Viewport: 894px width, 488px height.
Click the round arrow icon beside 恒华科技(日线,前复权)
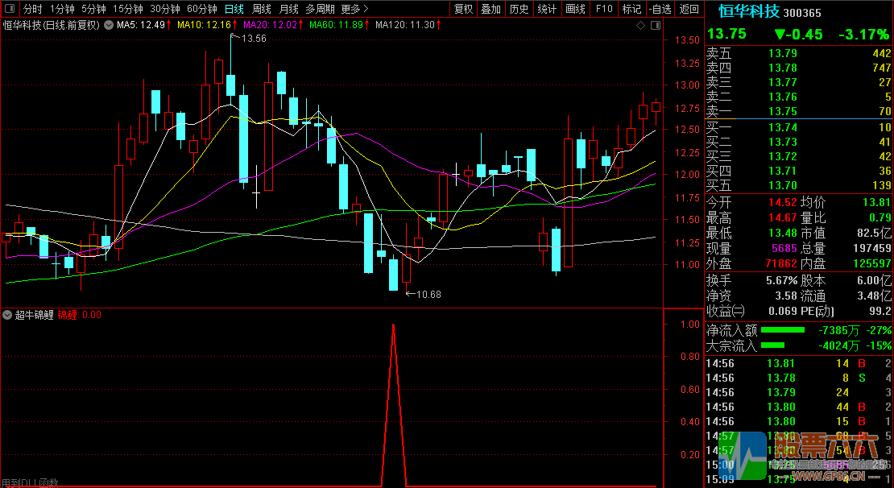click(x=108, y=25)
